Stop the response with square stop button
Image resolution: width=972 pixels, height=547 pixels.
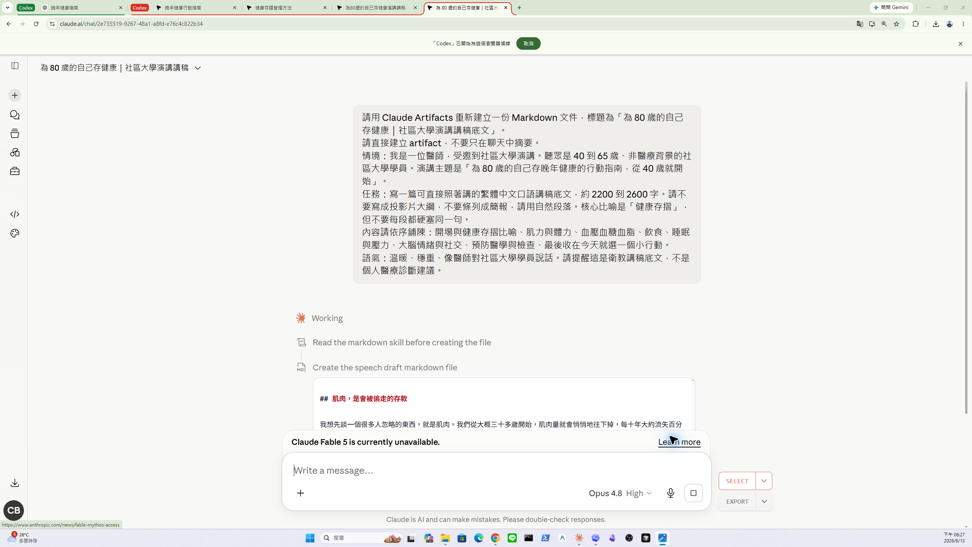click(x=693, y=493)
